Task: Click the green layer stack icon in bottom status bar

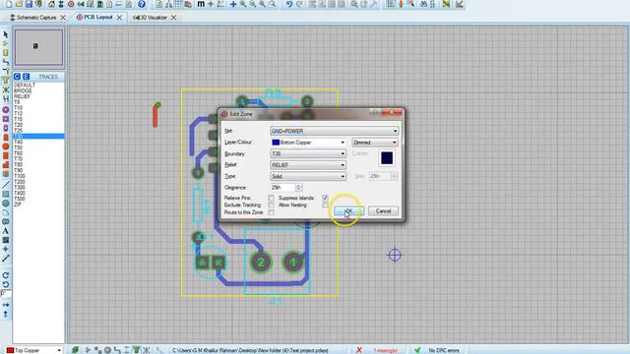Action: [75, 350]
